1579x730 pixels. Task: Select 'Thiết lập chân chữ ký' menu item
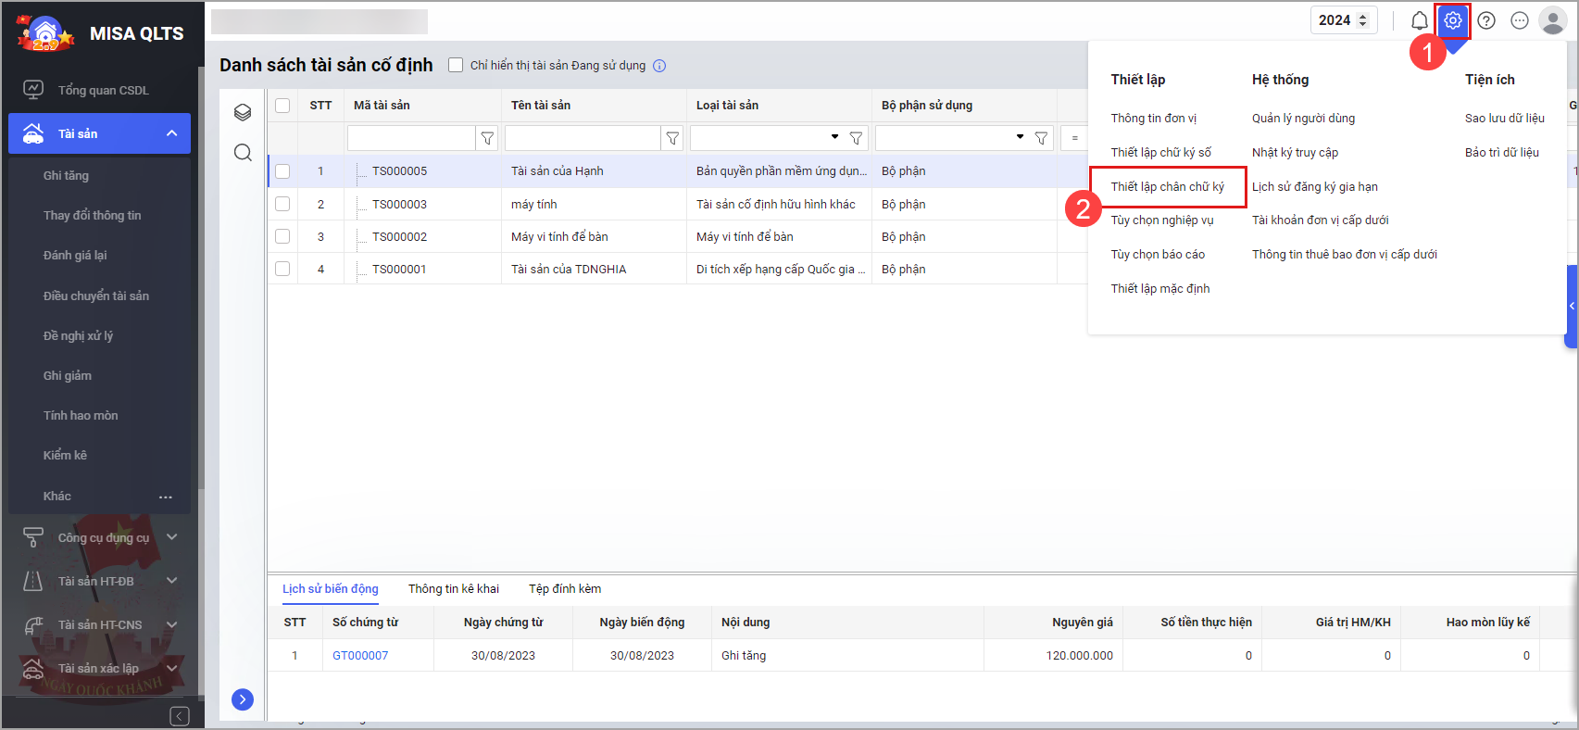1167,187
